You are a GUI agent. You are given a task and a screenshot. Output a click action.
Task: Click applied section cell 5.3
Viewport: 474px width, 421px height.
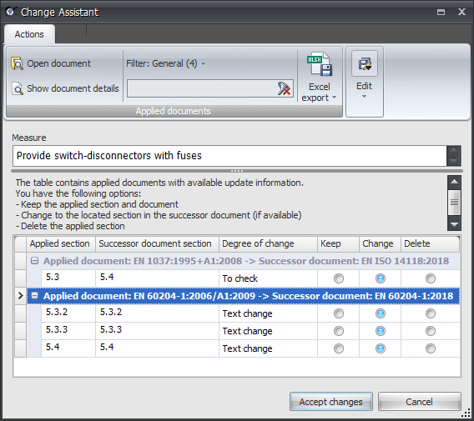[x=68, y=278]
